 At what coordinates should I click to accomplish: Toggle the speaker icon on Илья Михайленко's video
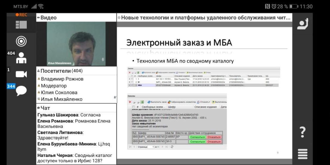point(103,60)
